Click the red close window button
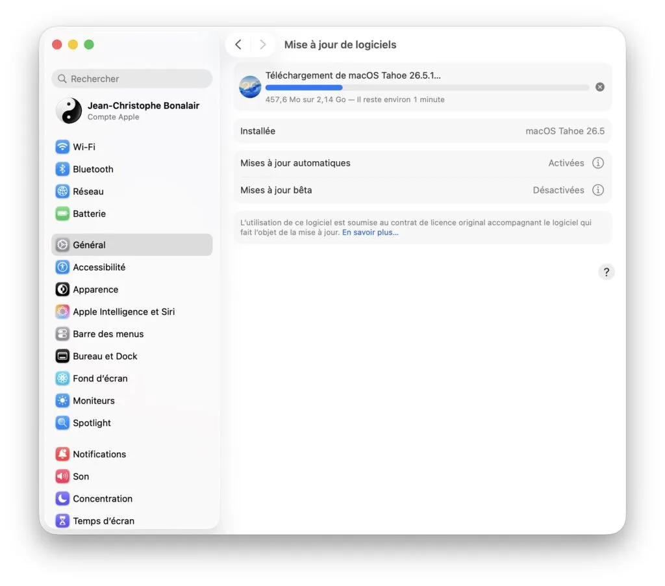Viewport: 665px width, 586px height. pos(57,45)
